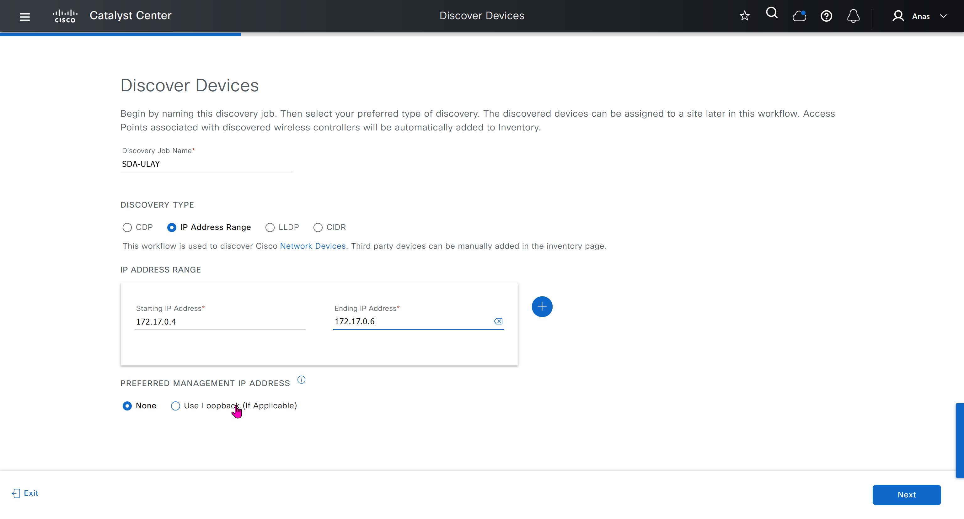
Task: Clear the Ending IP Address field
Action: [498, 321]
